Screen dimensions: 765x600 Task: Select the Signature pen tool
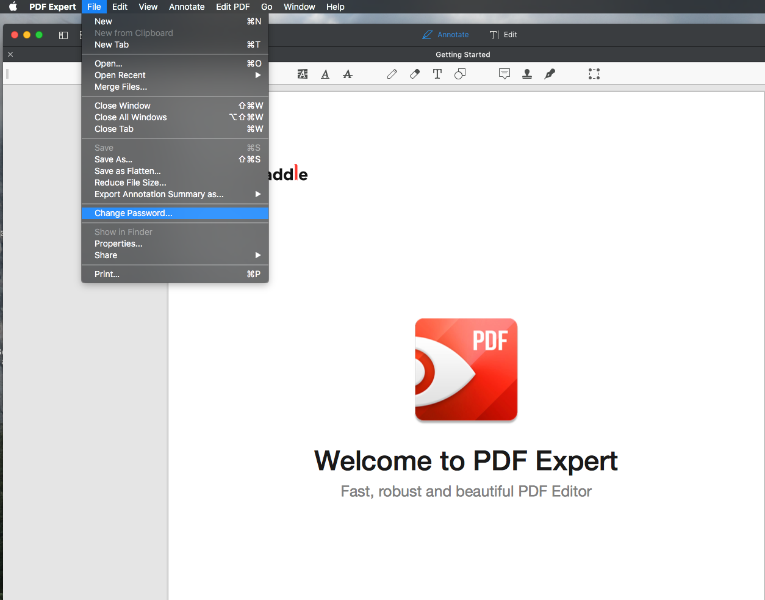pyautogui.click(x=550, y=74)
